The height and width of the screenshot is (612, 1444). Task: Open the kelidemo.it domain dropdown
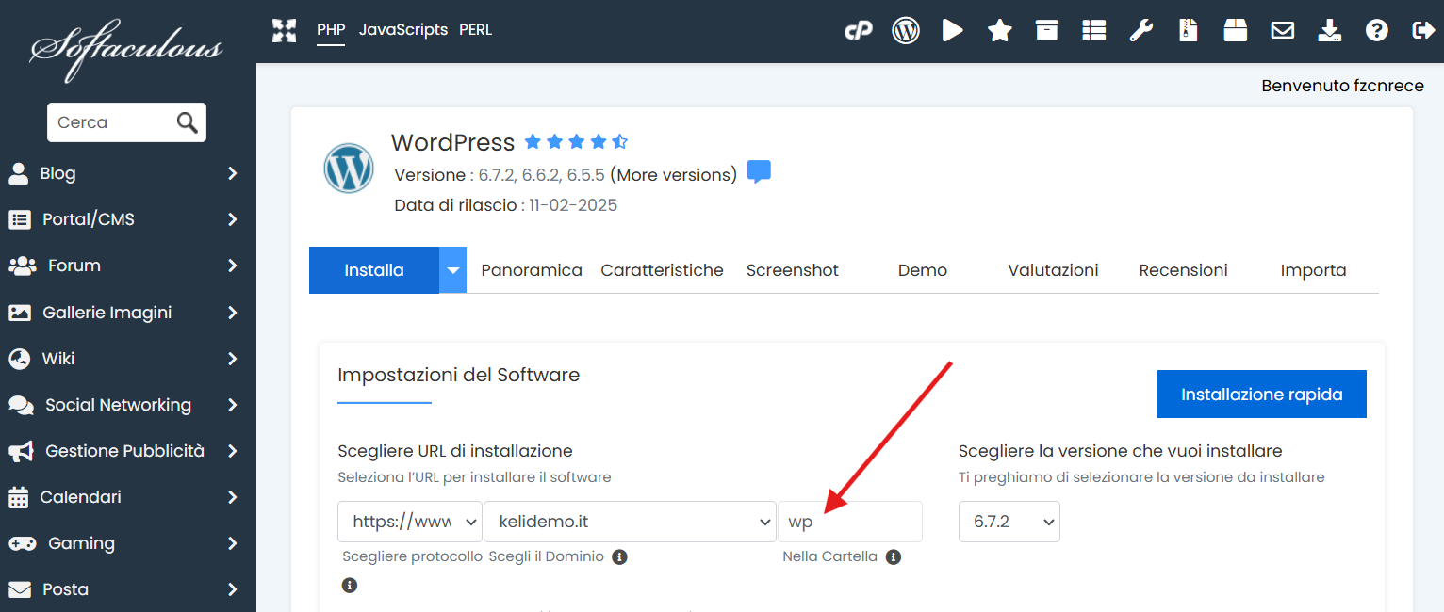coord(630,522)
